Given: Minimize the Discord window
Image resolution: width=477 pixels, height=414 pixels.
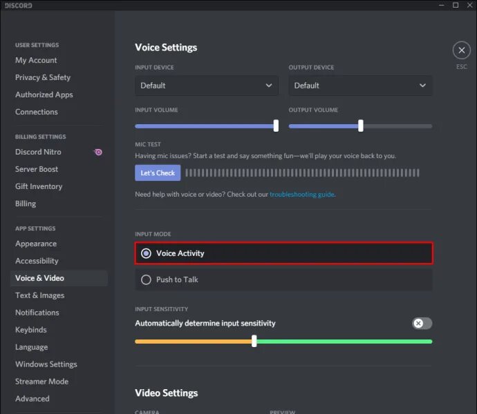Looking at the screenshot, I should pyautogui.click(x=442, y=5).
